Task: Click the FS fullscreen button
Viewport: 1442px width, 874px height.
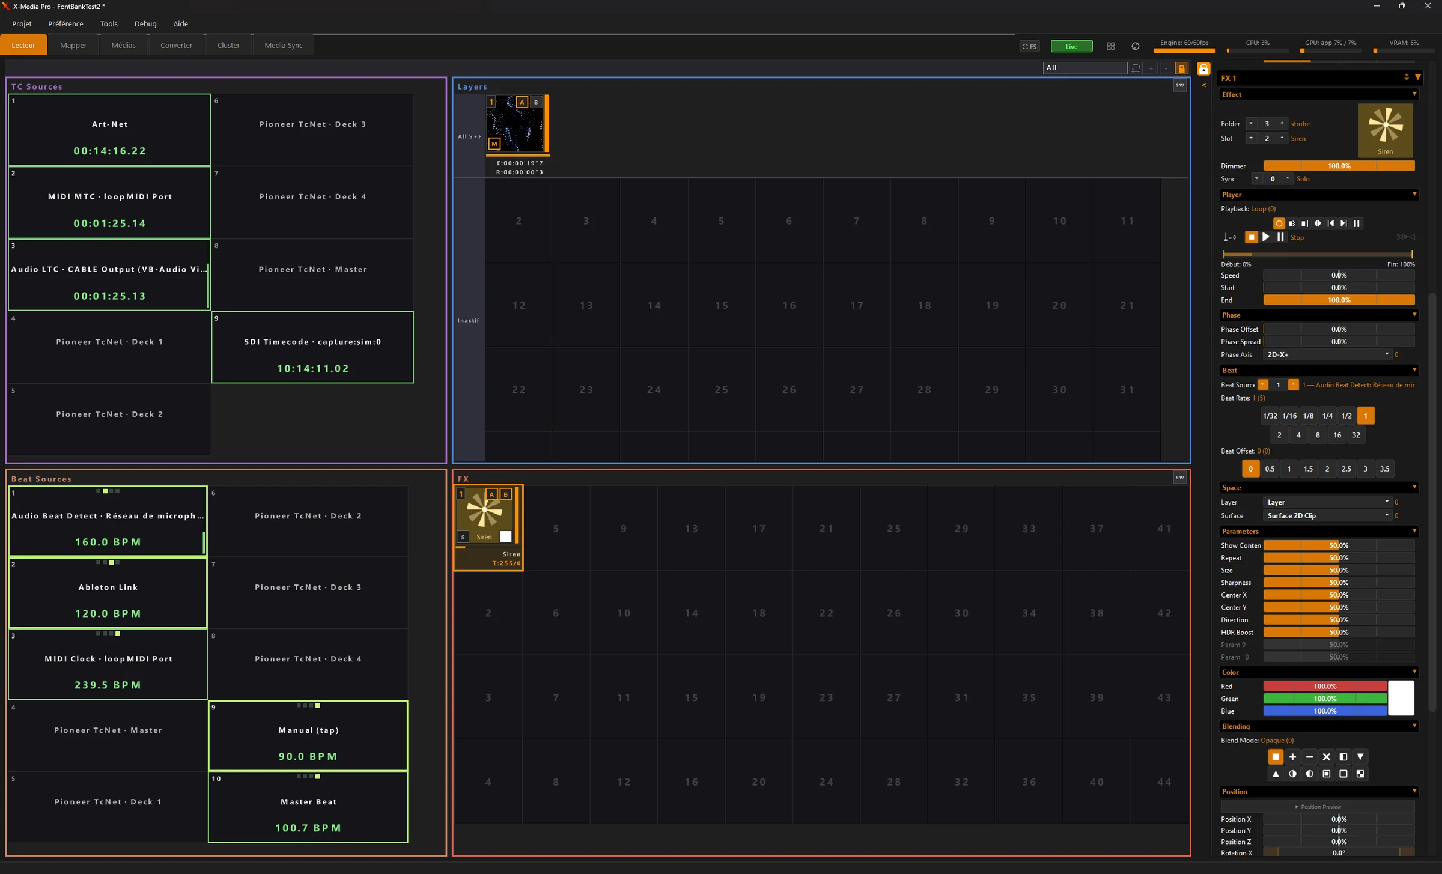Action: coord(1029,46)
